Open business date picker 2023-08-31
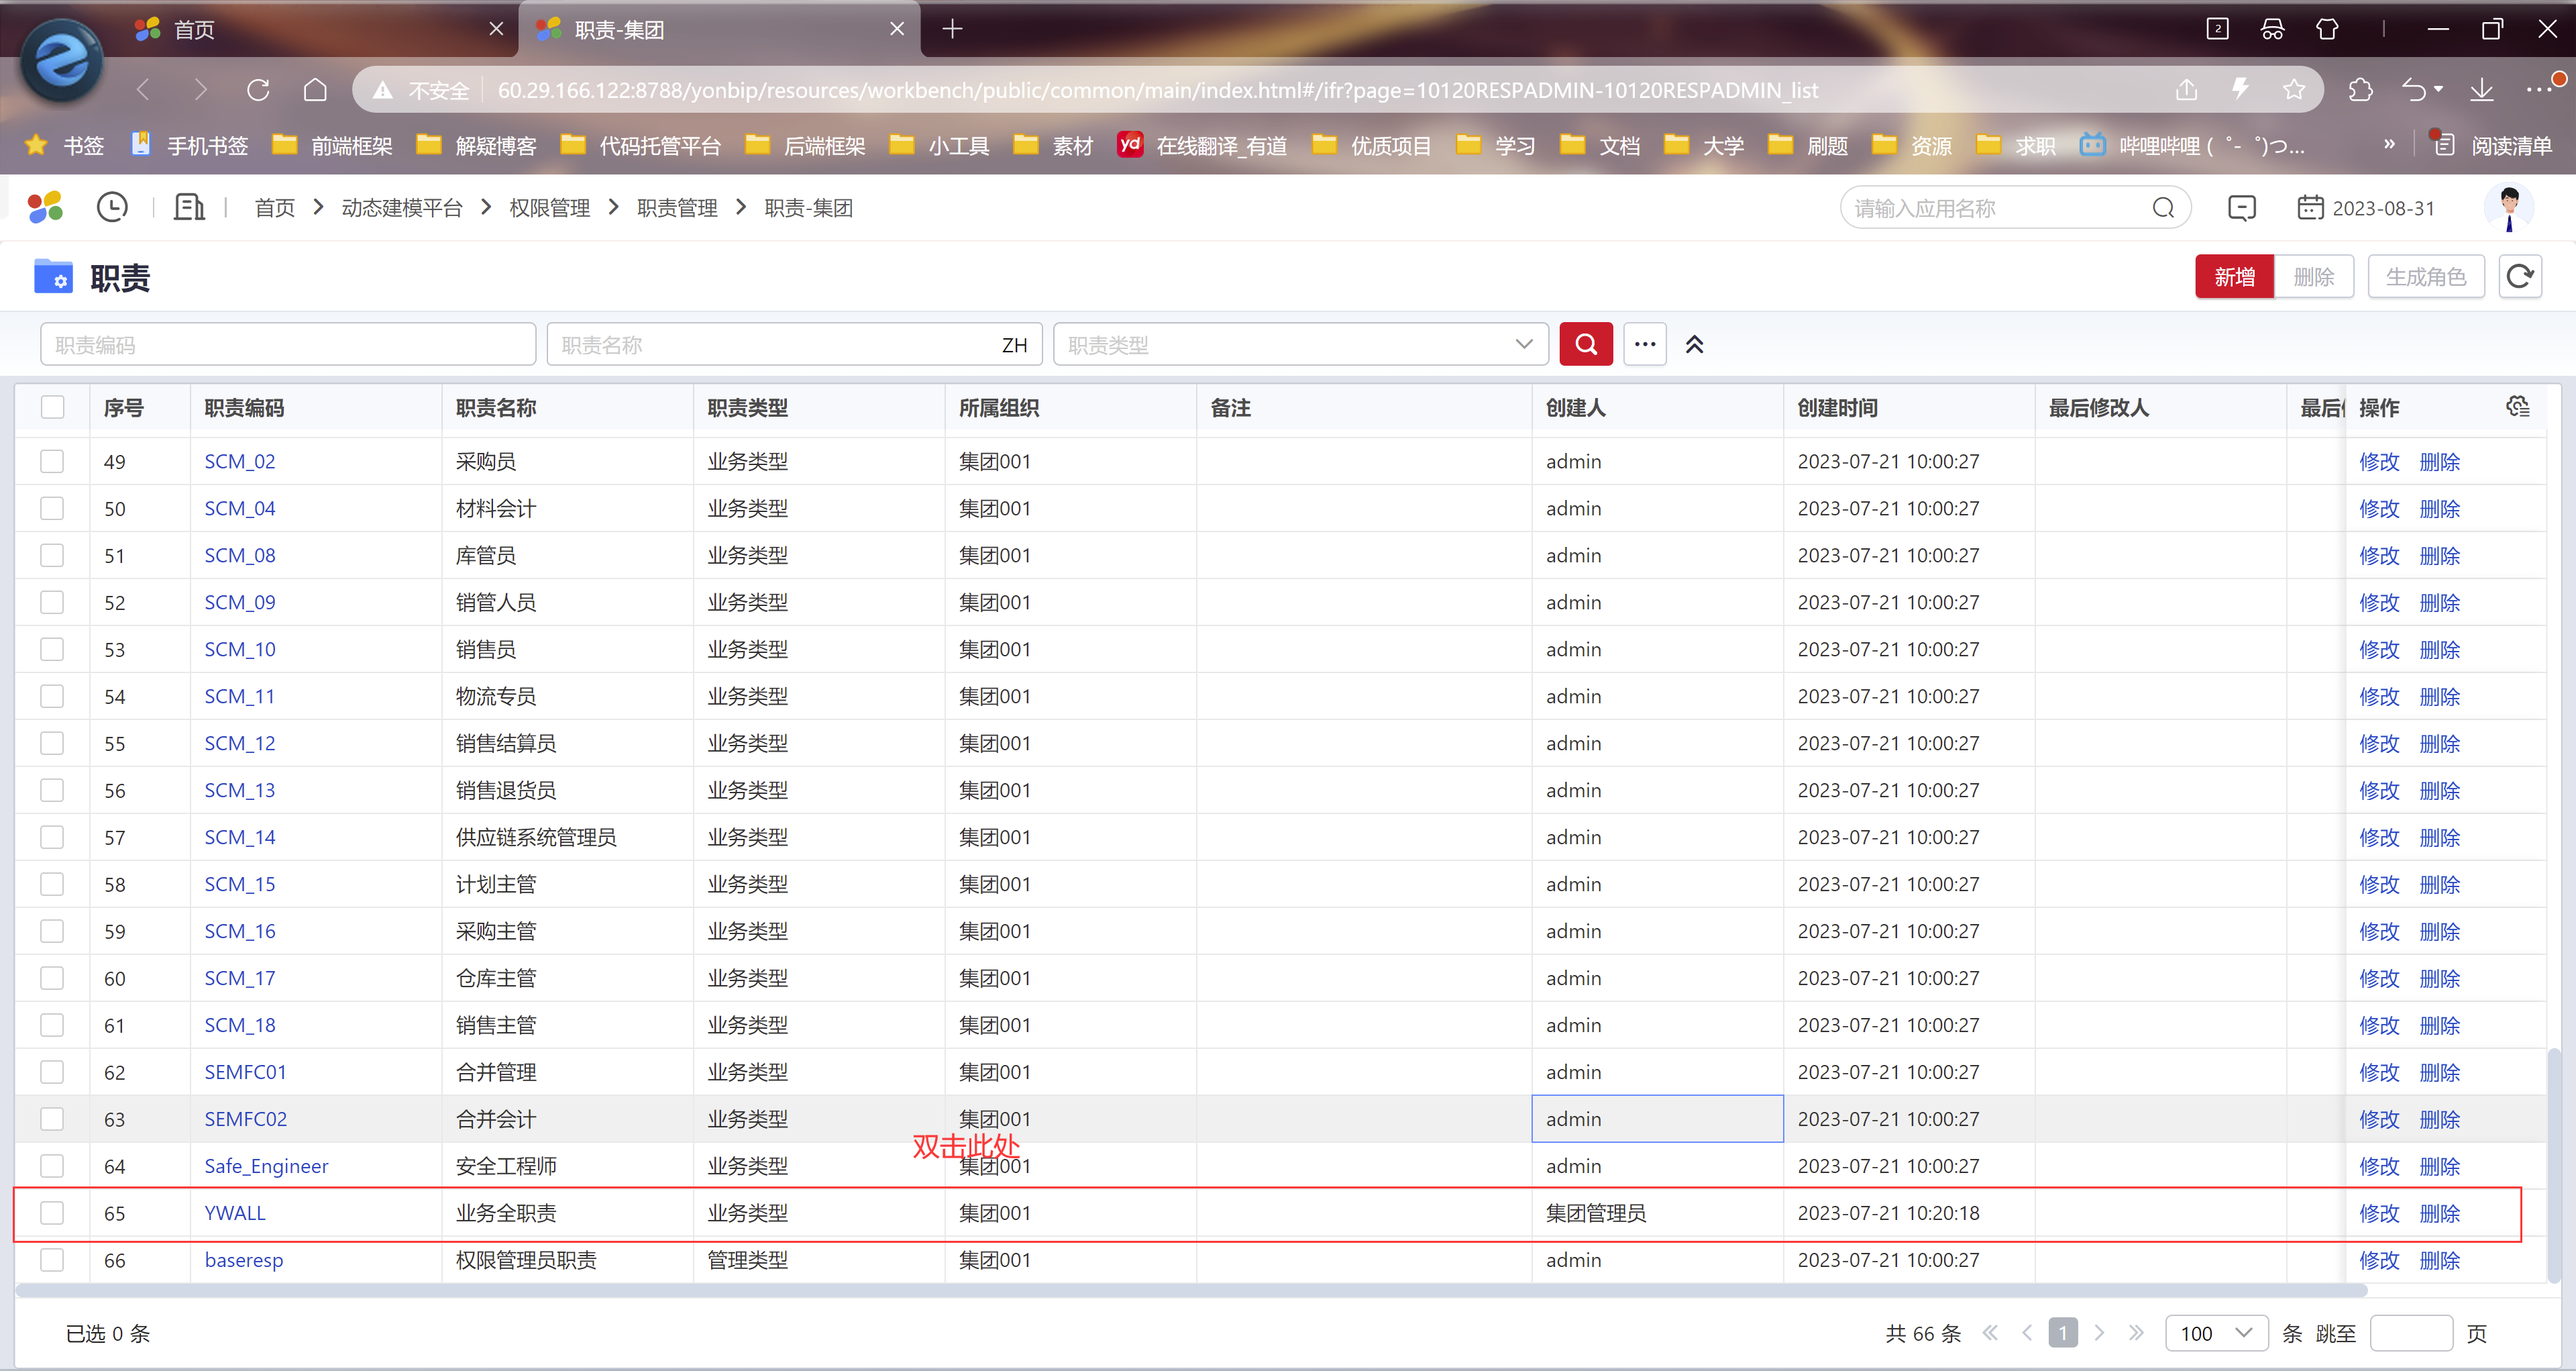This screenshot has height=1371, width=2576. pos(2366,208)
